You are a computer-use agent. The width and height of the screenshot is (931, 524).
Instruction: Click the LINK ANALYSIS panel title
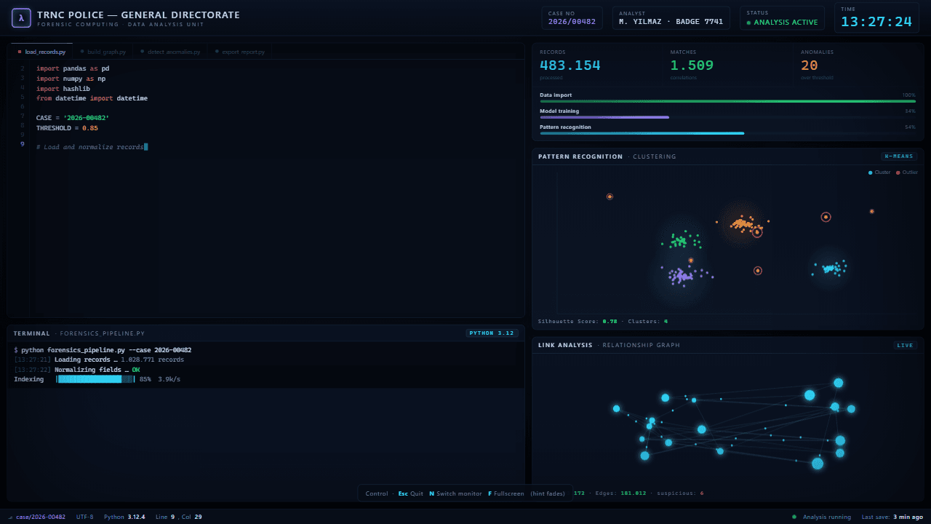tap(565, 345)
